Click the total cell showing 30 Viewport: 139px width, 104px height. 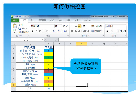[49, 88]
